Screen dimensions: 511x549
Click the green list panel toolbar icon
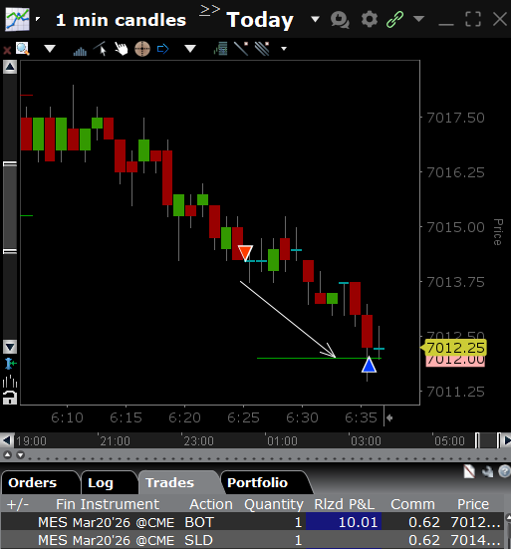[221, 49]
